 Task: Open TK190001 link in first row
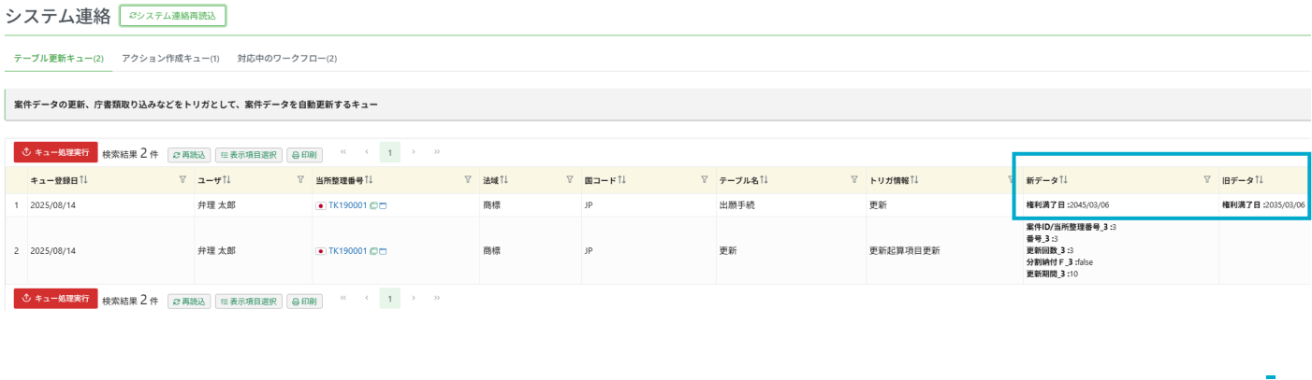coord(347,205)
